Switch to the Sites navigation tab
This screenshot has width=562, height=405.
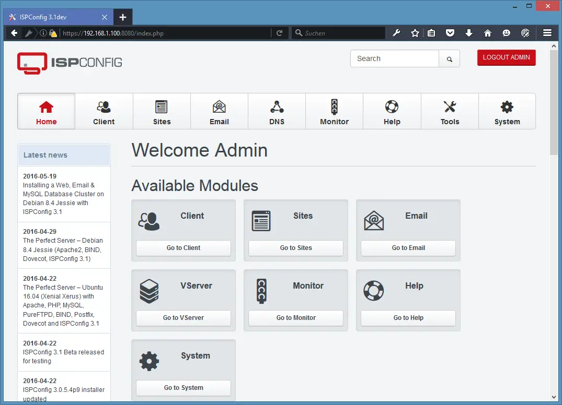click(162, 111)
